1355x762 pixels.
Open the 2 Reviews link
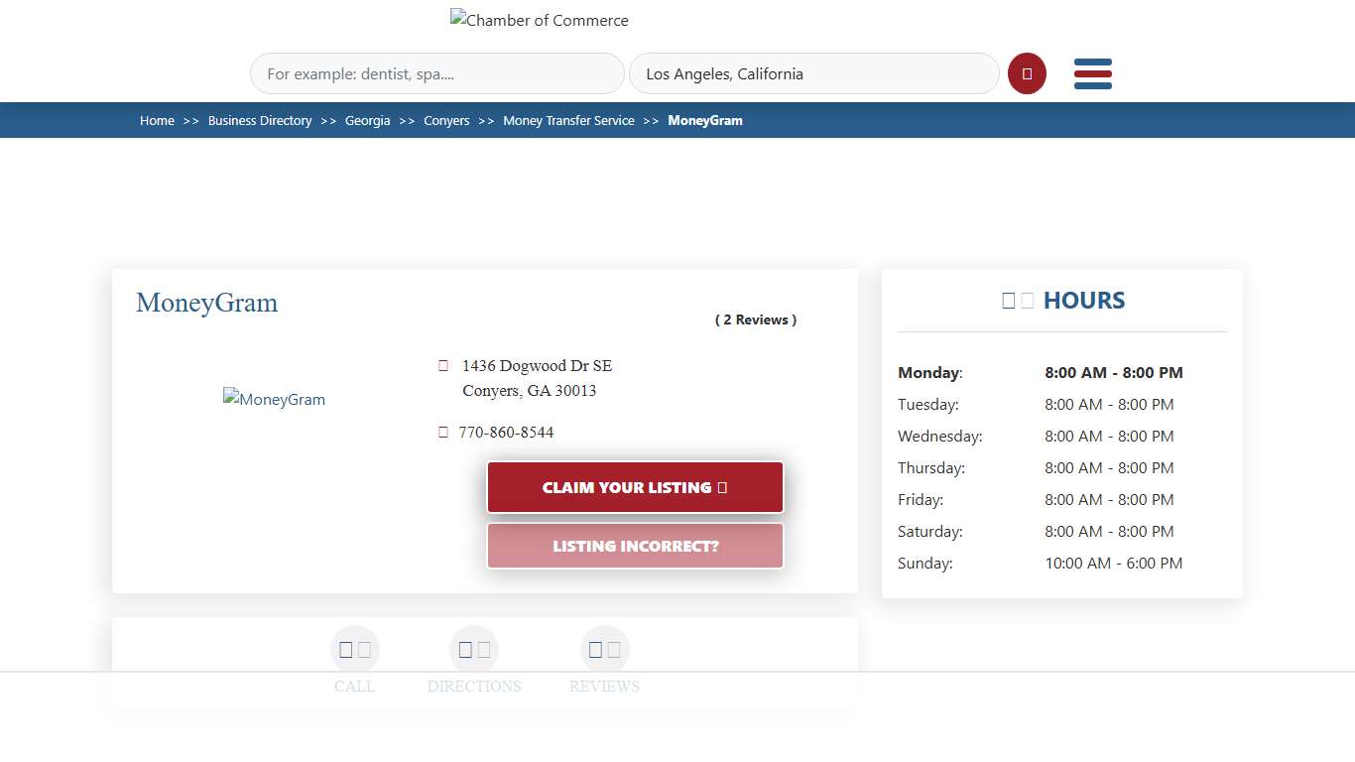point(755,319)
